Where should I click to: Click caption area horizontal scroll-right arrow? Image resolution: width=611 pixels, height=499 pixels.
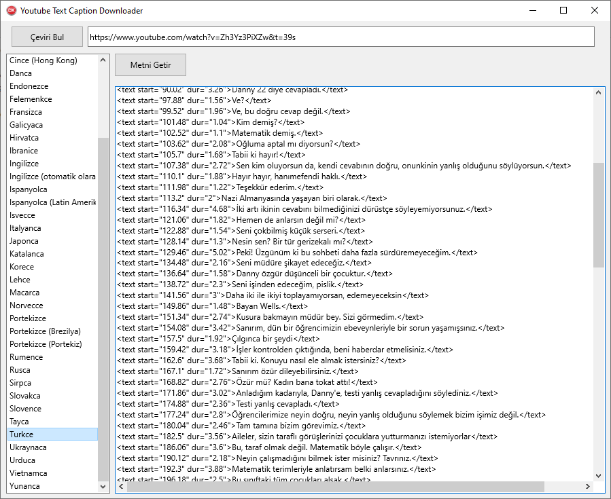click(588, 487)
